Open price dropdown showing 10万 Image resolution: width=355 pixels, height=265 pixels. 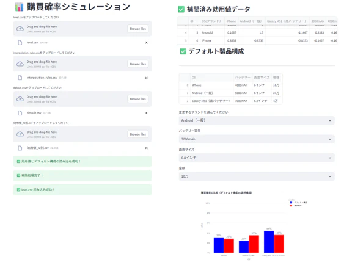coord(257,176)
